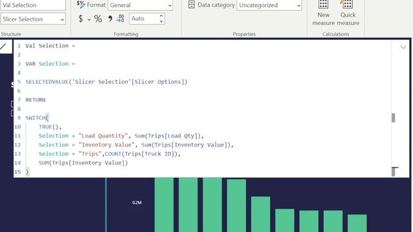413x232 pixels.
Task: Click TRUE() on line 10
Action: [x=50, y=127]
